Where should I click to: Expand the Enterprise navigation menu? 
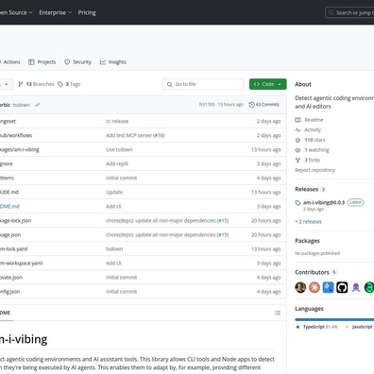pos(56,12)
